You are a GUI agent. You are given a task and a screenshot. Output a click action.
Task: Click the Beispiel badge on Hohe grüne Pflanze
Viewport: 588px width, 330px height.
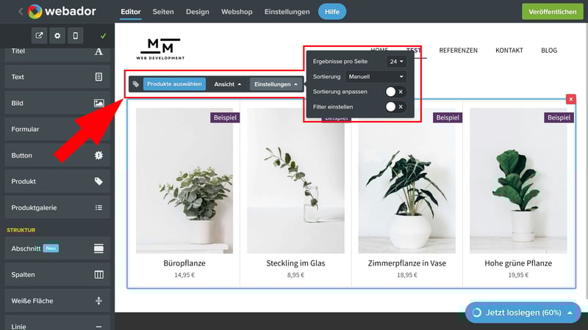point(559,117)
